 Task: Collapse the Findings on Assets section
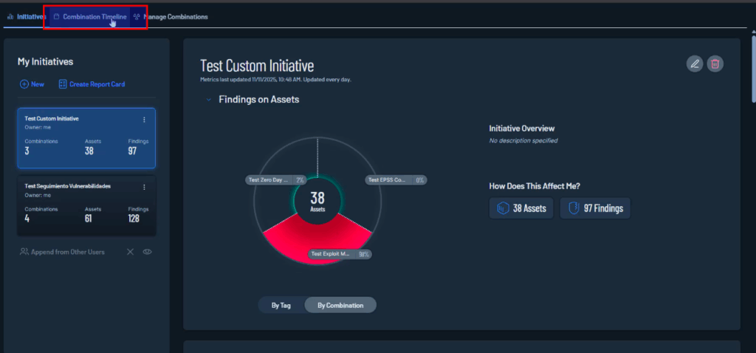pyautogui.click(x=209, y=99)
